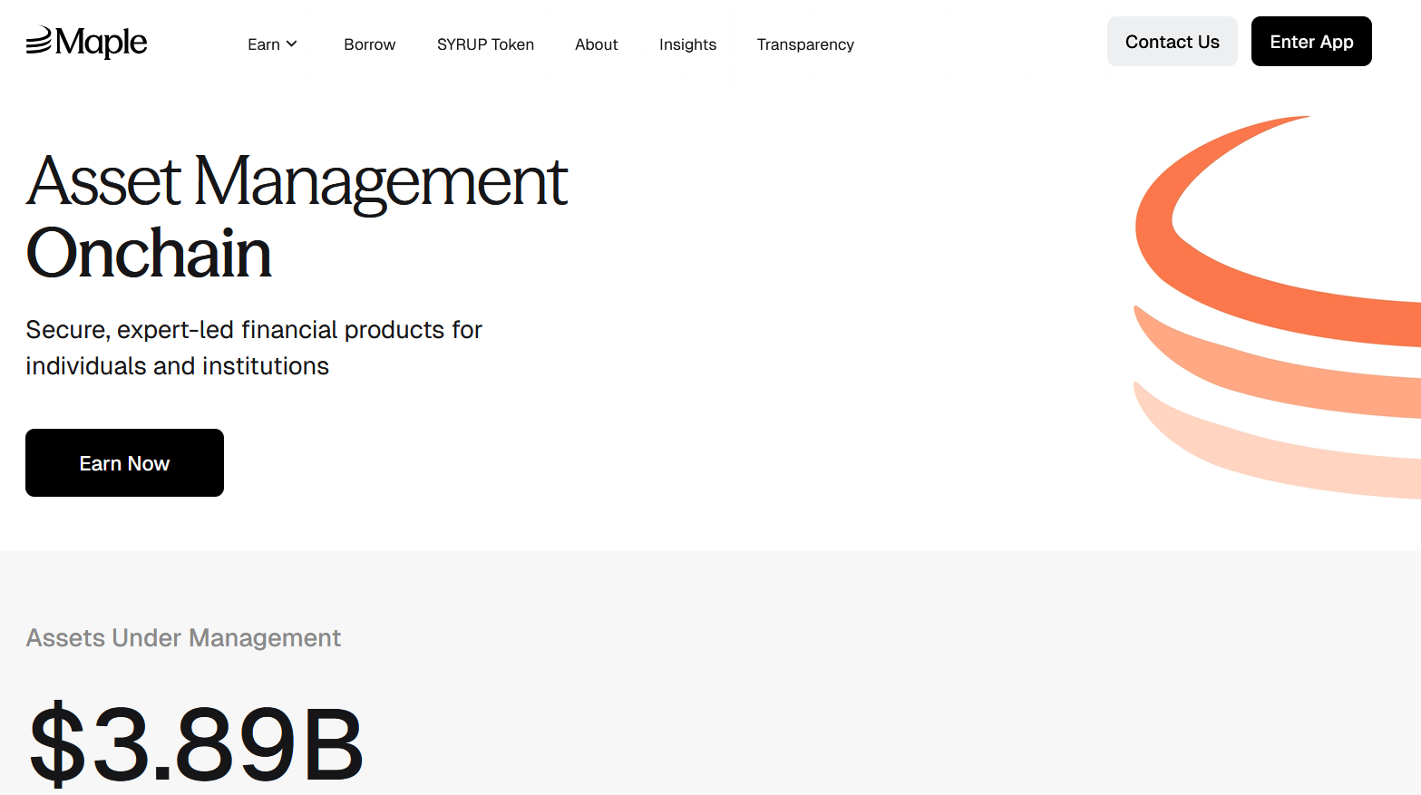Click the $3.89B value

pos(196,743)
